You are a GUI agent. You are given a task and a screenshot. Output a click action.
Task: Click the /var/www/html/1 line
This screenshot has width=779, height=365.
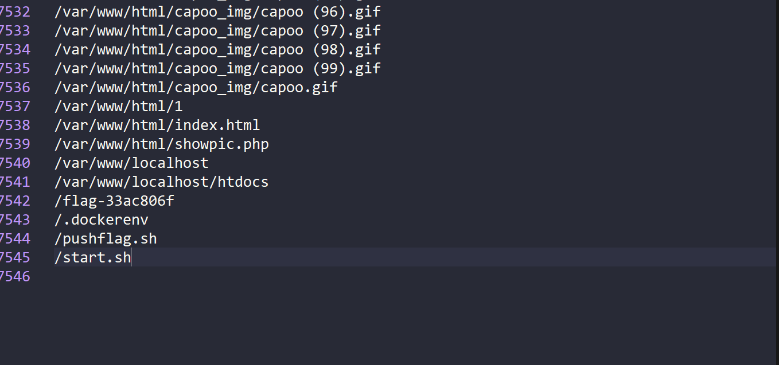coord(119,106)
